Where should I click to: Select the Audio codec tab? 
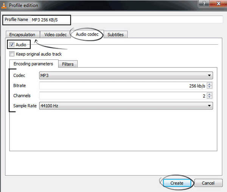coord(87,34)
